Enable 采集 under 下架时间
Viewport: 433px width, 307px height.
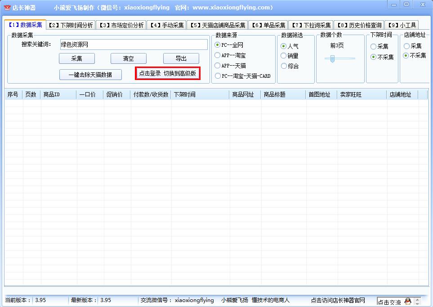point(379,46)
